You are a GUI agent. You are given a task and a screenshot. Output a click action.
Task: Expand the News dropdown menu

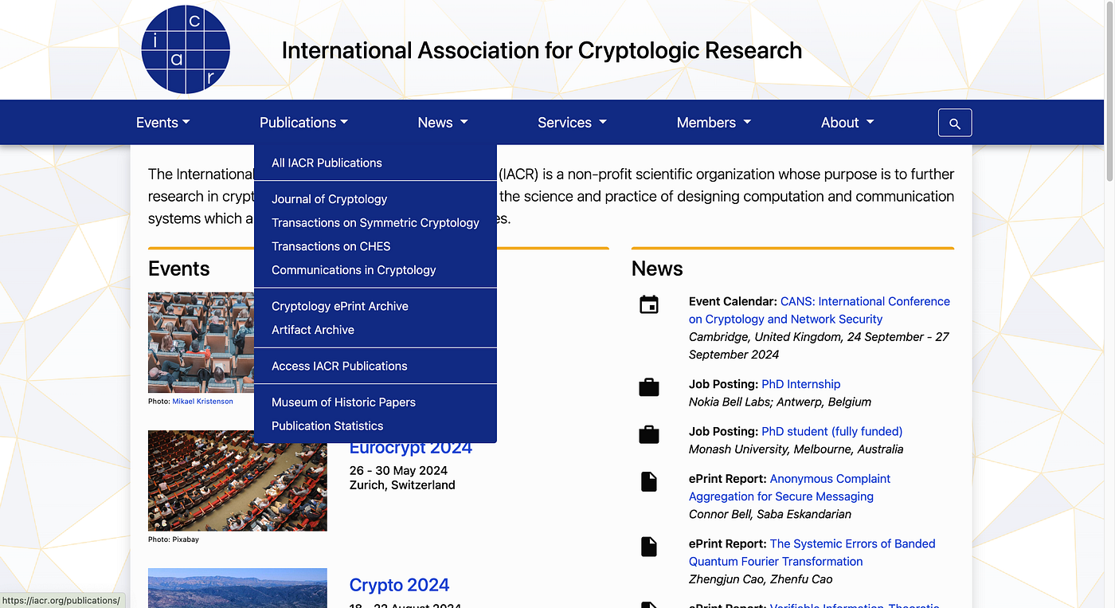(443, 123)
